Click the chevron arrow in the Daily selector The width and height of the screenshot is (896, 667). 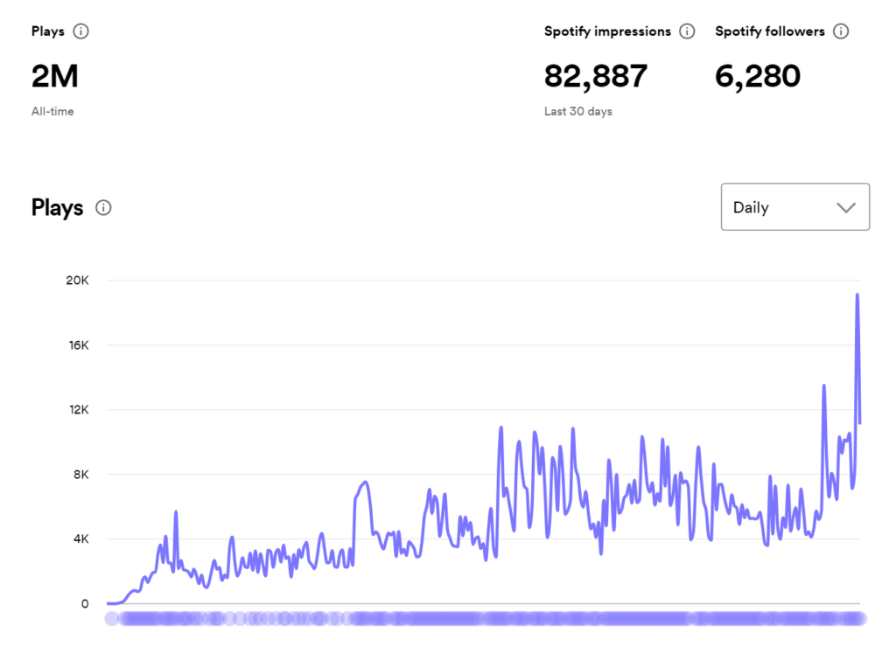[845, 207]
